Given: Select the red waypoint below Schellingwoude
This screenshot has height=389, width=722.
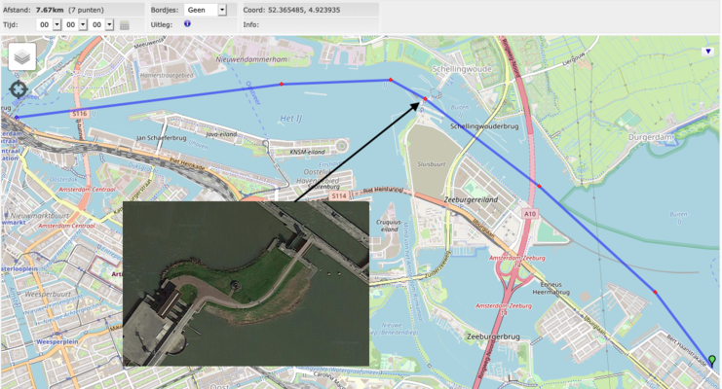Looking at the screenshot, I should (x=391, y=80).
